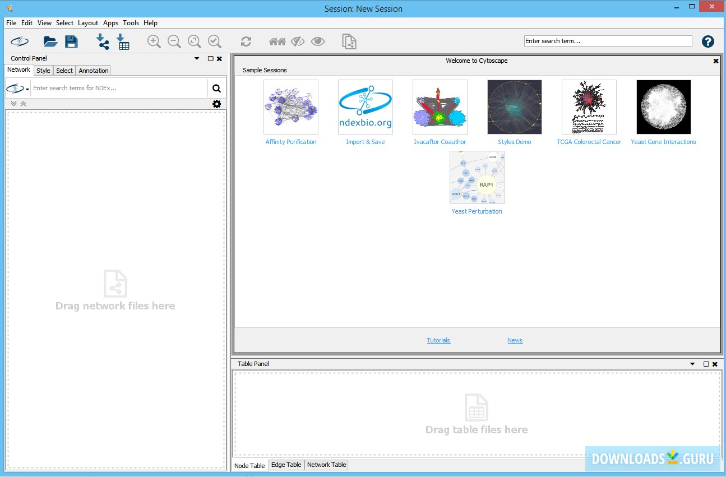Fit network content to window icon
Image resolution: width=726 pixels, height=477 pixels.
[195, 41]
